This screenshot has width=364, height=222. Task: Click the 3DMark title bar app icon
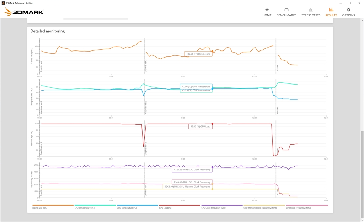click(x=3, y=3)
